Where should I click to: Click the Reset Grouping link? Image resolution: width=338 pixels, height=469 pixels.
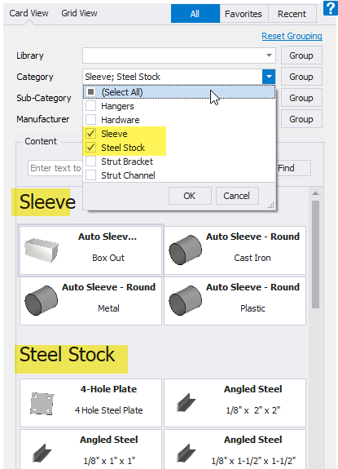click(292, 36)
